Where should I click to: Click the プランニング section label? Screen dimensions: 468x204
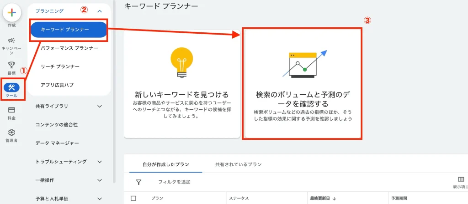[x=49, y=11]
